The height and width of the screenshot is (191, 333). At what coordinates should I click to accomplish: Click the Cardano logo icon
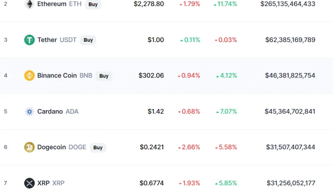[x=30, y=111]
